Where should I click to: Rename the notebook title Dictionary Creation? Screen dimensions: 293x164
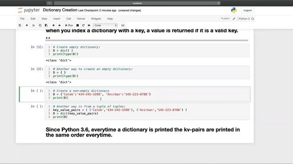click(x=60, y=10)
